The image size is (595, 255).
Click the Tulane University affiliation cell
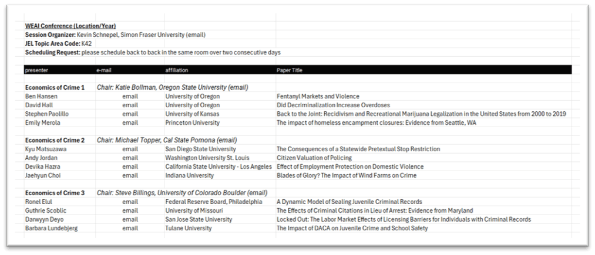(188, 229)
